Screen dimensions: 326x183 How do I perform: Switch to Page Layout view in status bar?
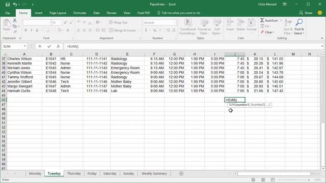click(263, 179)
